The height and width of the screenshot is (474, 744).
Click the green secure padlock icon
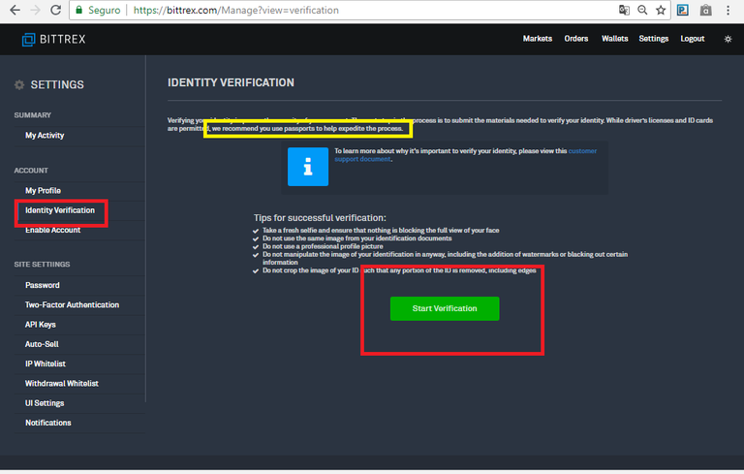(78, 10)
